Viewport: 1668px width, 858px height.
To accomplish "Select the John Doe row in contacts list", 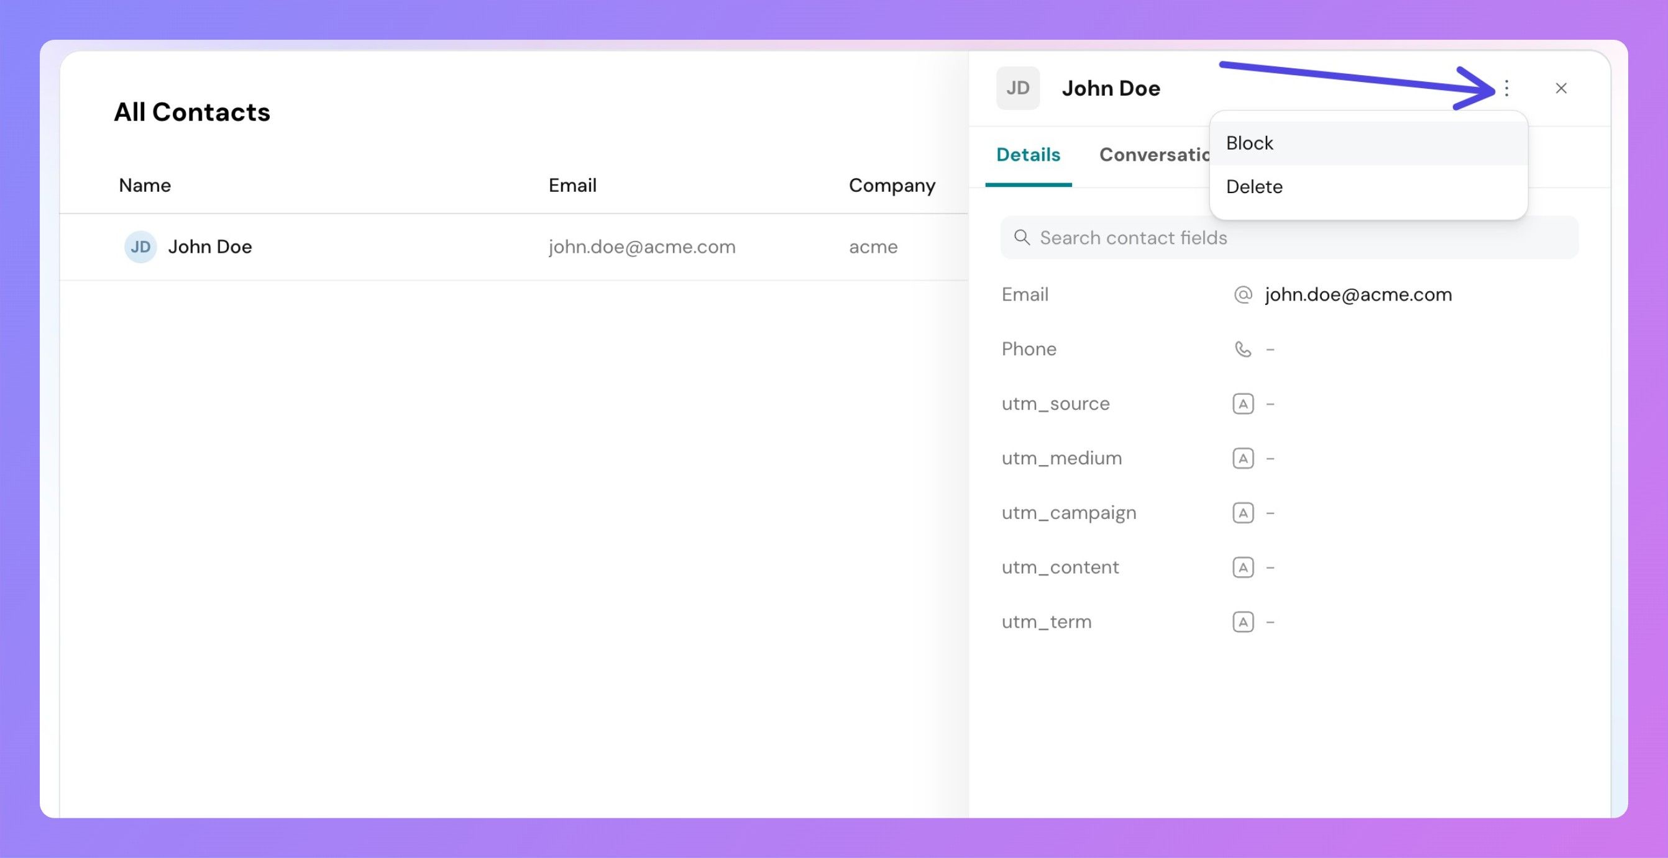I will tap(210, 246).
